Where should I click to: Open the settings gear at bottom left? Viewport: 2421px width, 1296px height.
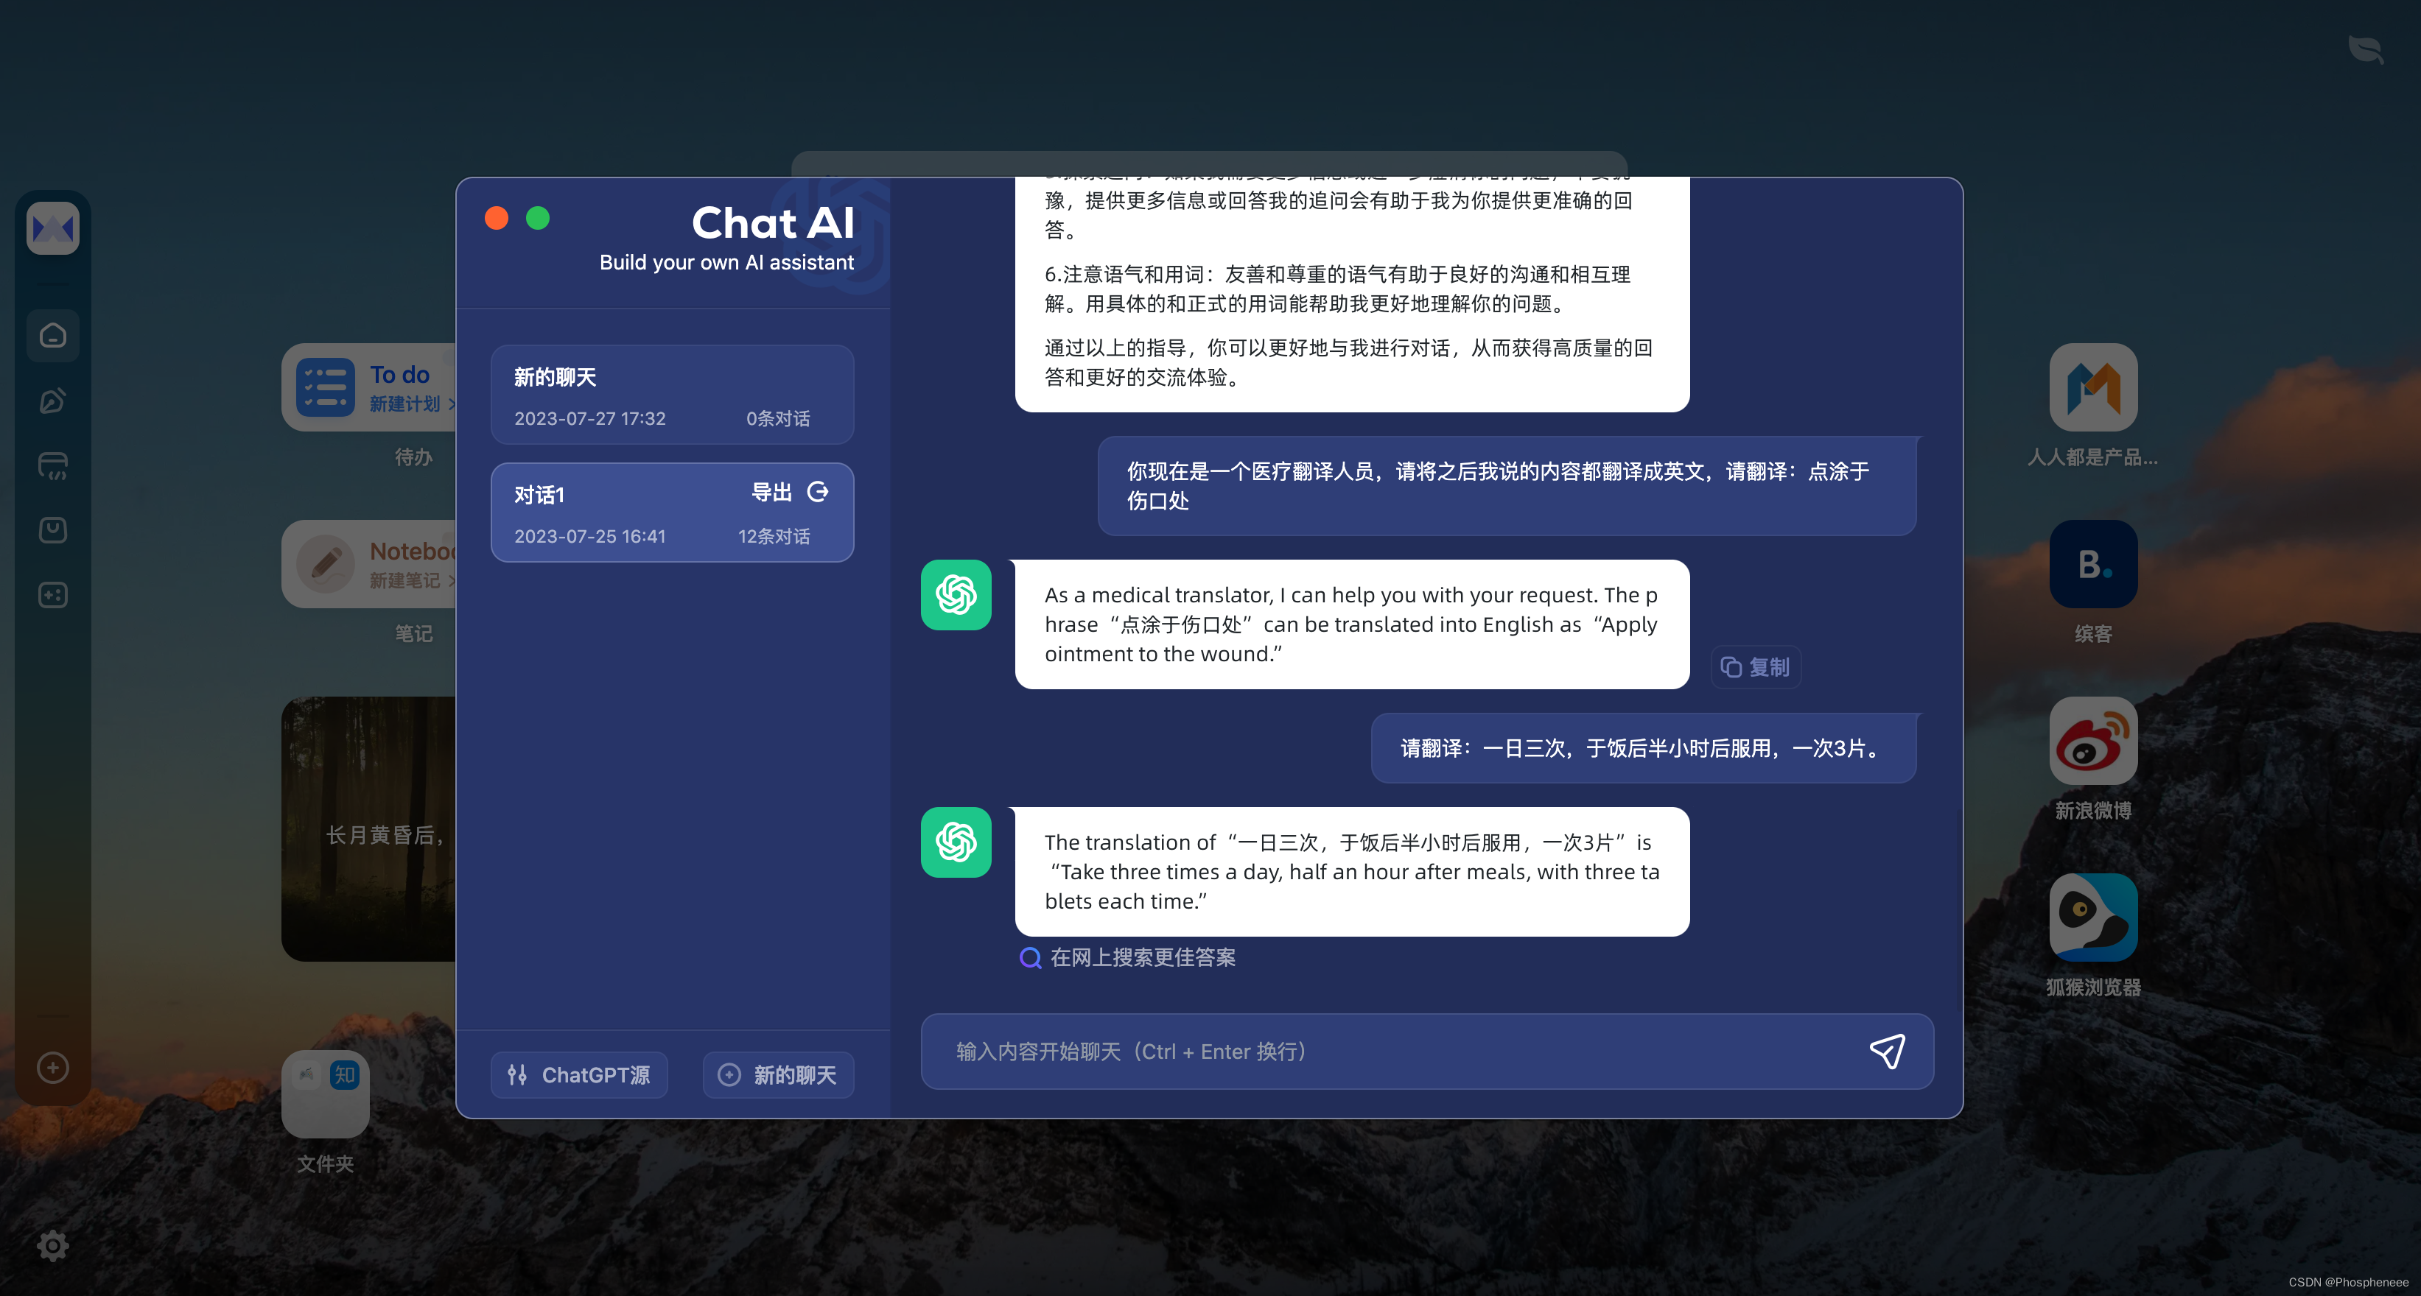(52, 1245)
